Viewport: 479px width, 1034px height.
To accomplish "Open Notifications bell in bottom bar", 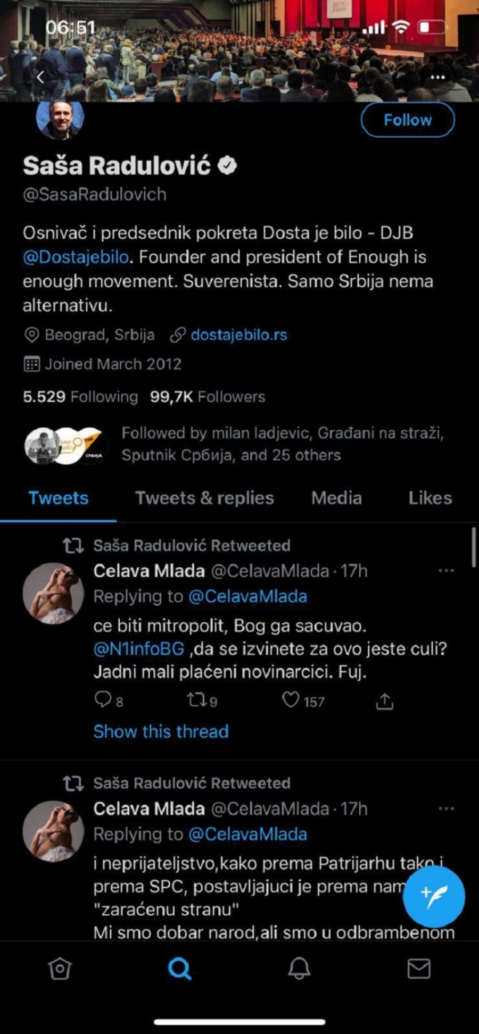I will click(x=299, y=969).
